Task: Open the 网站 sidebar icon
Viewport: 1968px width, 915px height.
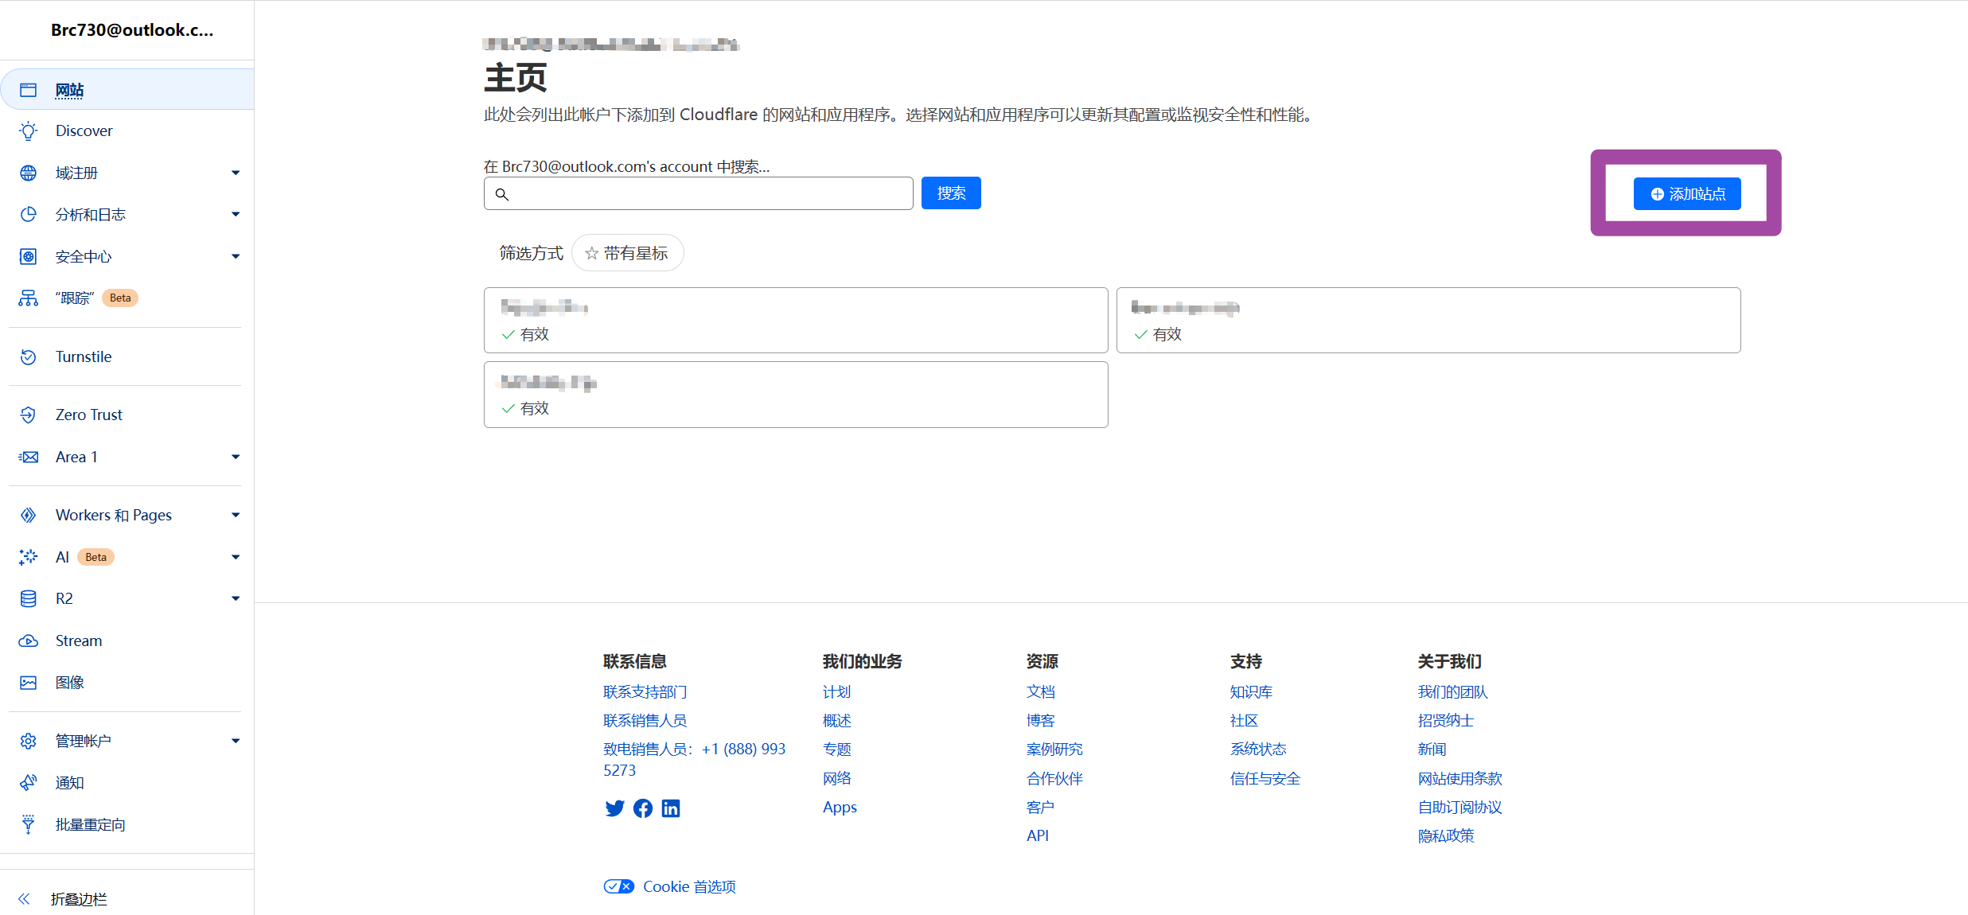Action: point(28,90)
